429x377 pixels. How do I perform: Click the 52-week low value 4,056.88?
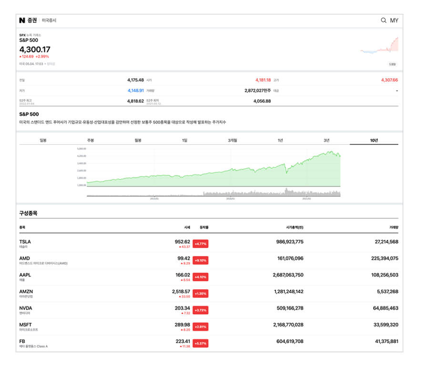(x=262, y=101)
